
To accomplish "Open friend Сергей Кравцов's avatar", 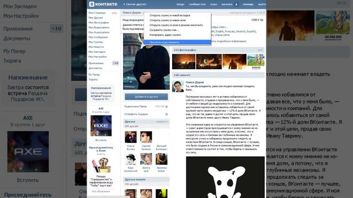I will pyautogui.click(x=146, y=137).
